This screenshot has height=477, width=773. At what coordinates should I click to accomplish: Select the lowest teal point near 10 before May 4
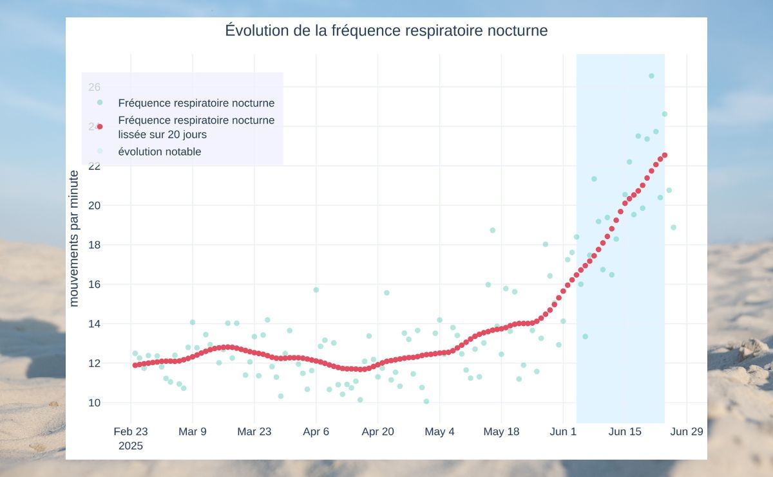426,401
